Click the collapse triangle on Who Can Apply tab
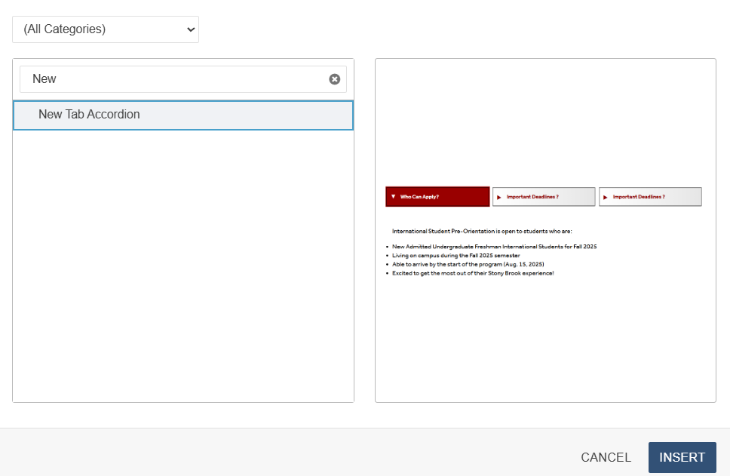Screen dimensions: 730x476 394,196
